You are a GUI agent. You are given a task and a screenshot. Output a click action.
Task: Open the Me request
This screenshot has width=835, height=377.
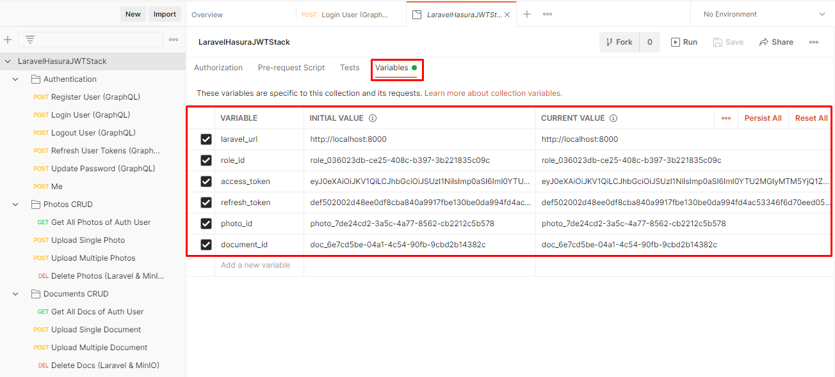pos(56,187)
